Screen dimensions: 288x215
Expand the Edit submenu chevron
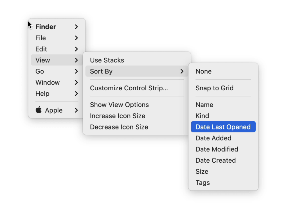point(76,49)
